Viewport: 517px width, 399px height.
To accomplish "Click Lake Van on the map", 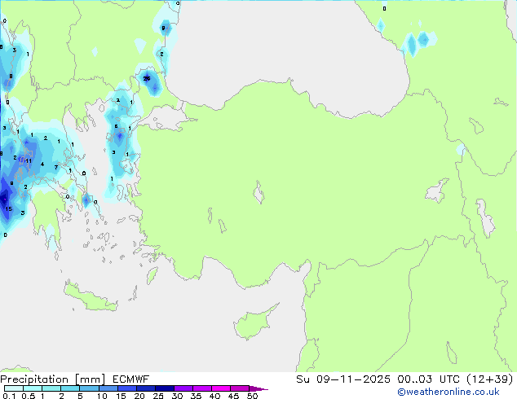I will click(x=436, y=191).
